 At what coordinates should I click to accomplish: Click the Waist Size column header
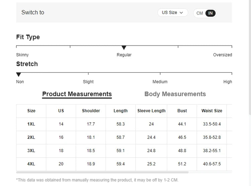(212, 111)
